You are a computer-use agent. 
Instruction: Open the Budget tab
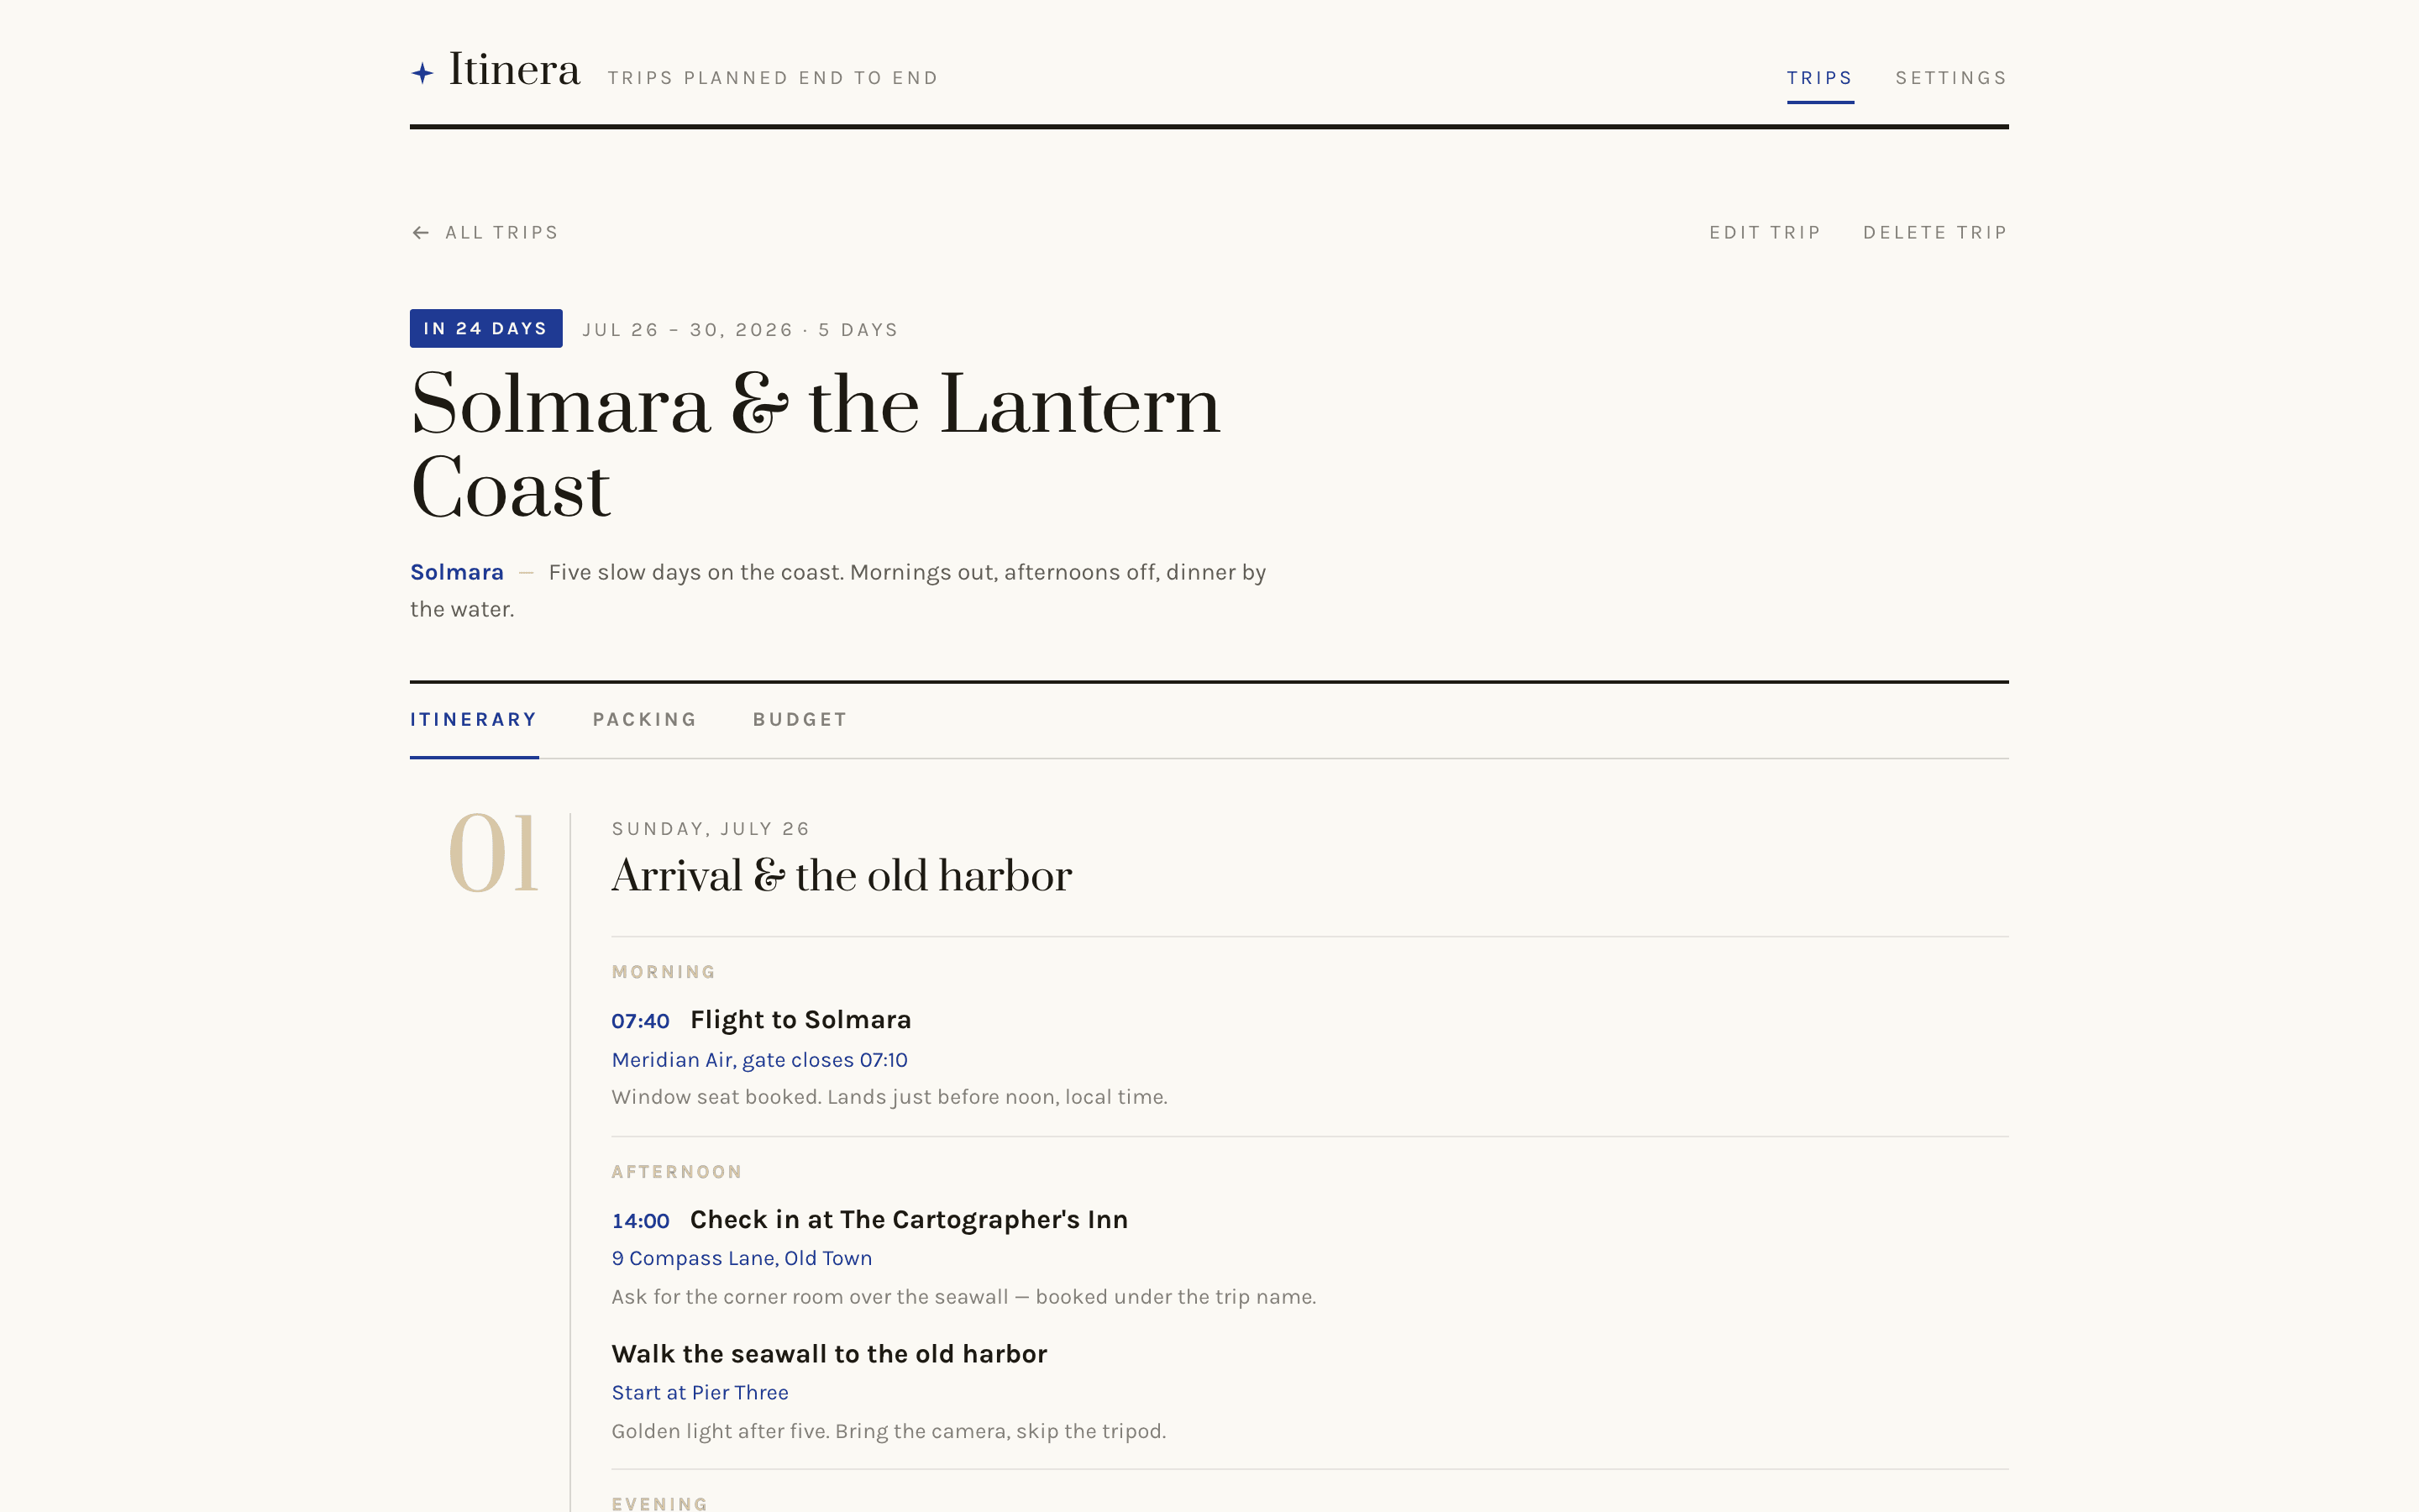pos(800,720)
